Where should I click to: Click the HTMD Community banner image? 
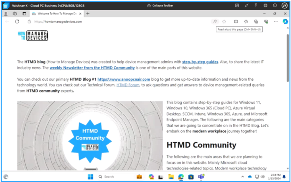[90, 136]
